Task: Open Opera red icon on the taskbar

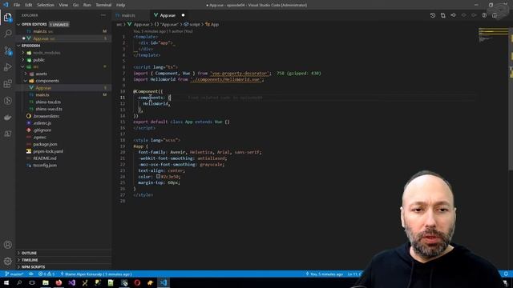Action: click(x=137, y=282)
